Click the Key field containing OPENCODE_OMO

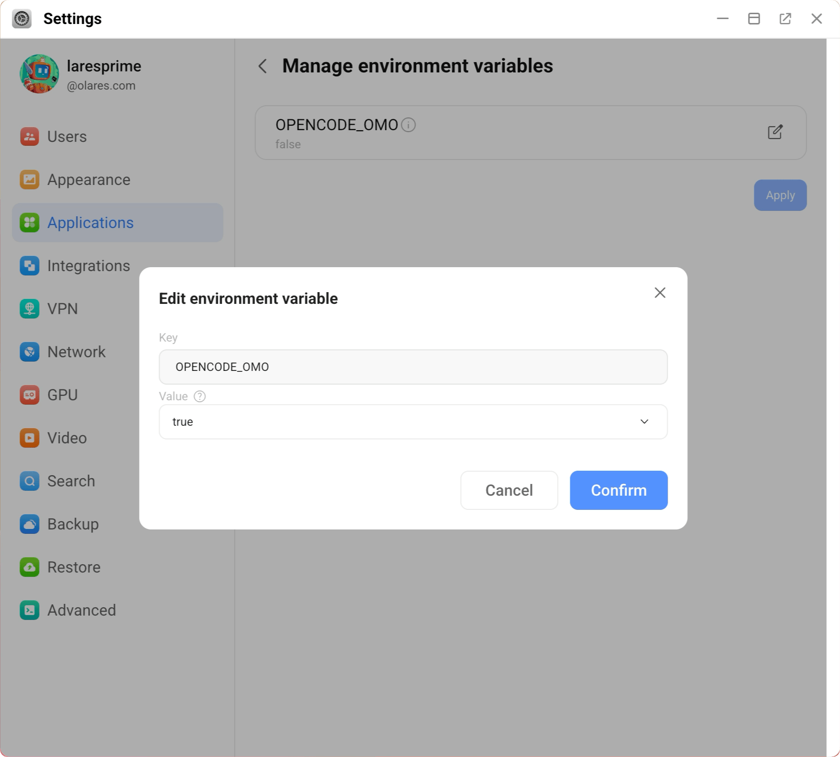[413, 367]
